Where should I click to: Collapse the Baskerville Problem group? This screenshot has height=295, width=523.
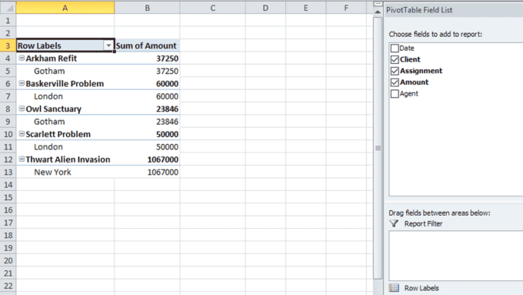click(x=22, y=83)
